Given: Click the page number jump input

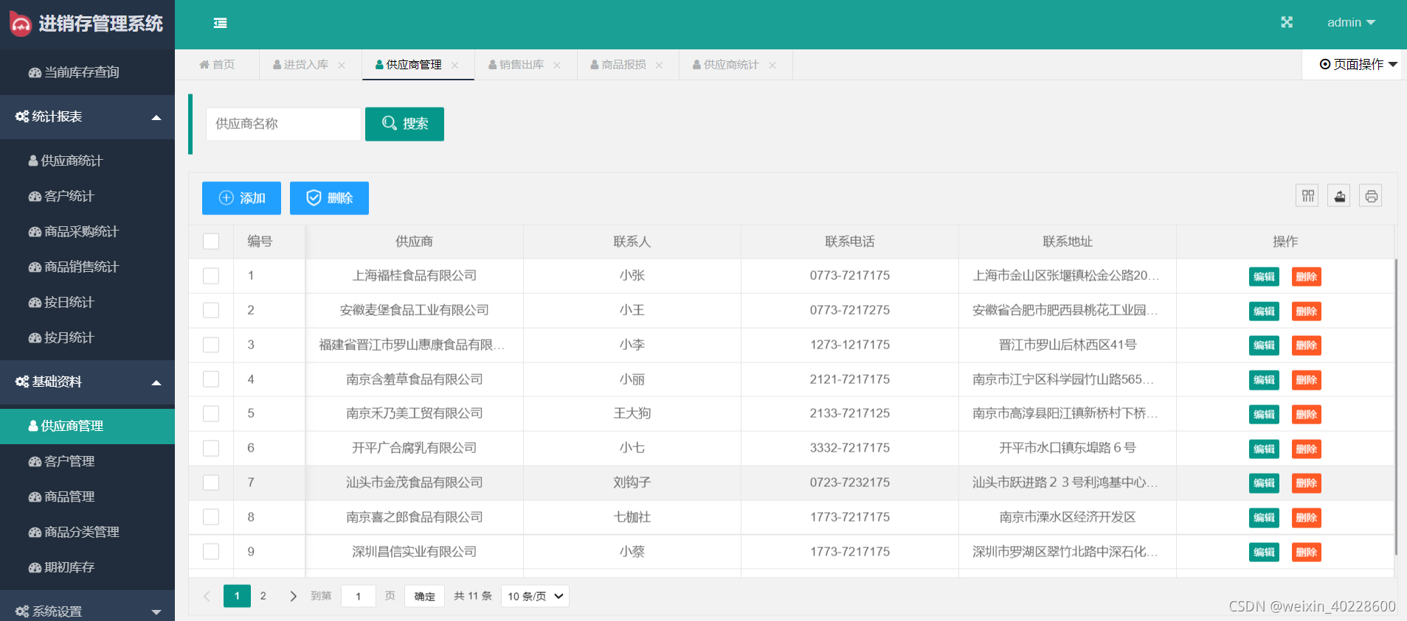Looking at the screenshot, I should (359, 596).
